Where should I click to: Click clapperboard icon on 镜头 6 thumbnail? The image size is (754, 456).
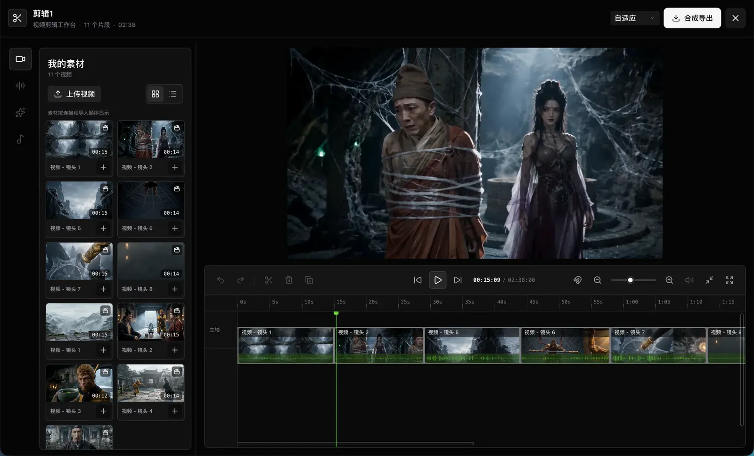(x=177, y=188)
